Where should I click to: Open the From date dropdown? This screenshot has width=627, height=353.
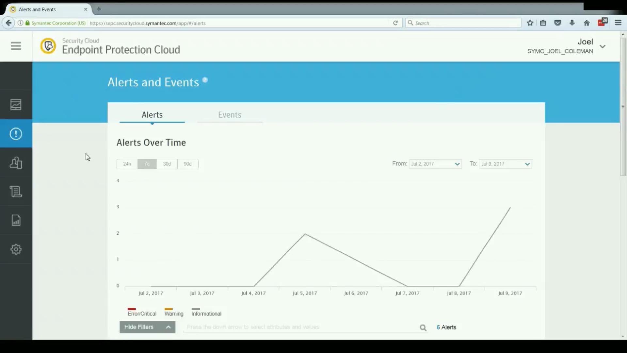[435, 164]
